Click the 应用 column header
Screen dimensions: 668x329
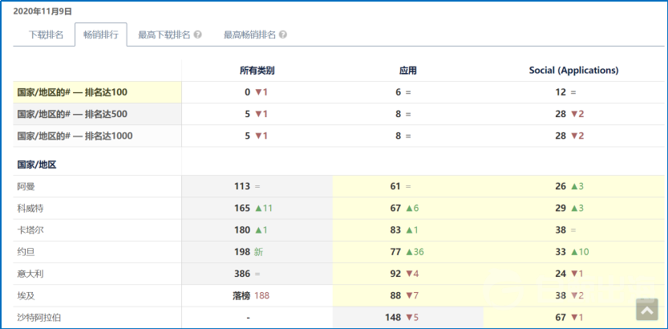(x=407, y=71)
